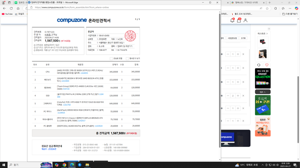
Task: Open RAM product code link 934728
Action: 66,89
